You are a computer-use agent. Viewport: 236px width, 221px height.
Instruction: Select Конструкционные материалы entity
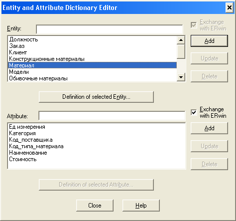92,59
